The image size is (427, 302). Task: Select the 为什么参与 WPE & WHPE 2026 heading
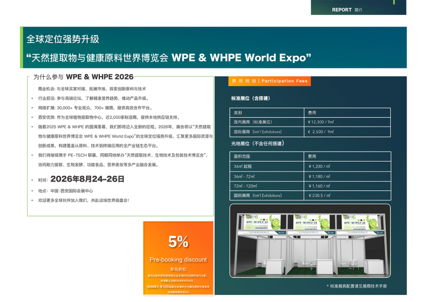click(x=83, y=77)
